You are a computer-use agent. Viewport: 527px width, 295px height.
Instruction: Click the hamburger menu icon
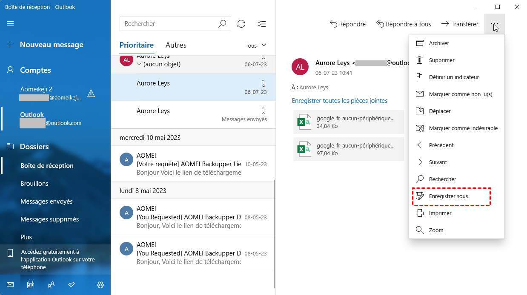(10, 24)
